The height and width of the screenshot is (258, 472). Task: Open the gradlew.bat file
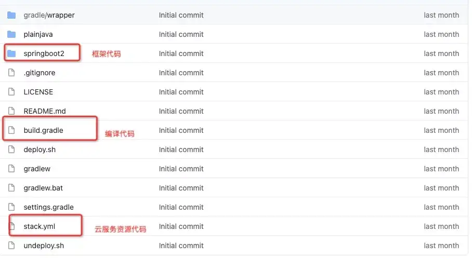pyautogui.click(x=43, y=188)
